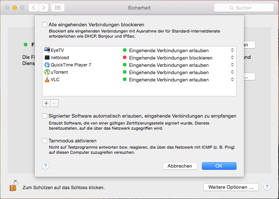Select the netbiosd terminal icon
Screen dimensions: 279x199
(47, 58)
